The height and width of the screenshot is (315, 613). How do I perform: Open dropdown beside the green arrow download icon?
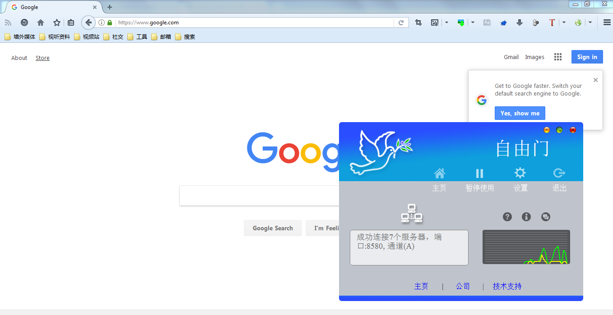tap(473, 23)
